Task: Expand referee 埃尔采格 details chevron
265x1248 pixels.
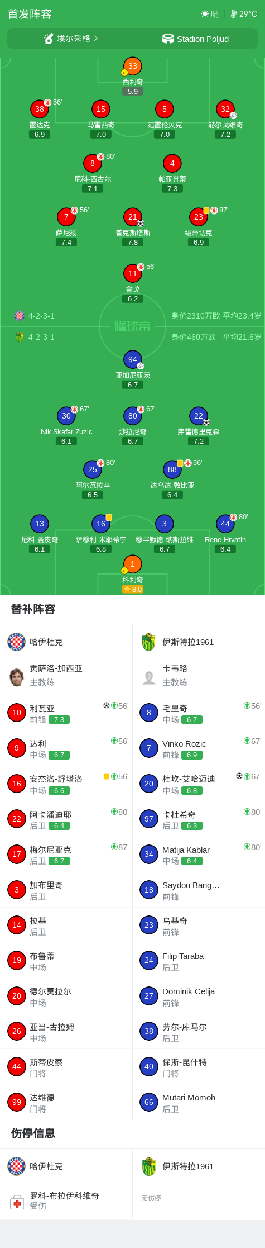Action: pos(96,39)
